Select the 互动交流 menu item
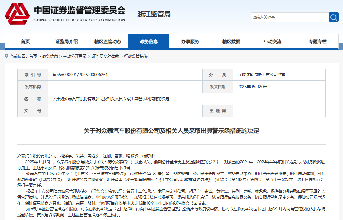The image size is (343, 220). (273, 41)
